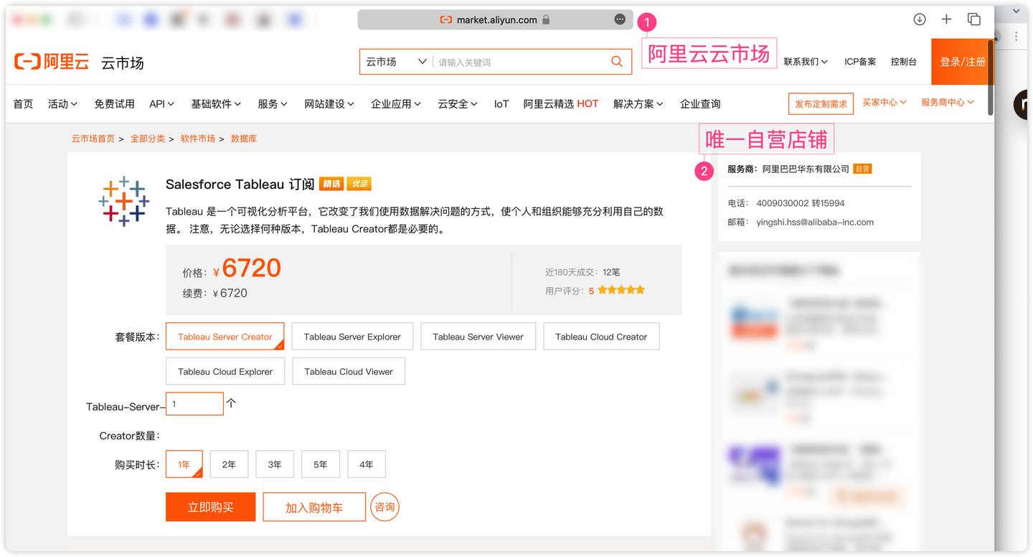This screenshot has width=1033, height=557.
Task: Select the Tableau Server Viewer package
Action: (x=478, y=336)
